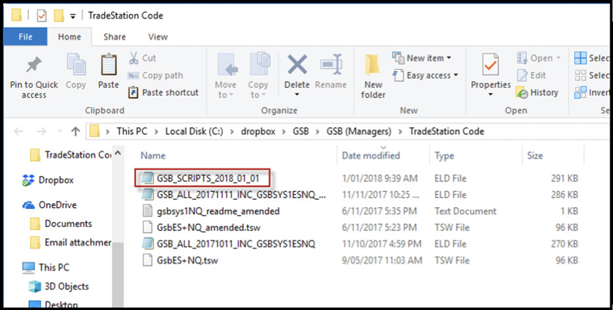Open the File menu
Viewport: 613px width, 310px height.
[26, 37]
